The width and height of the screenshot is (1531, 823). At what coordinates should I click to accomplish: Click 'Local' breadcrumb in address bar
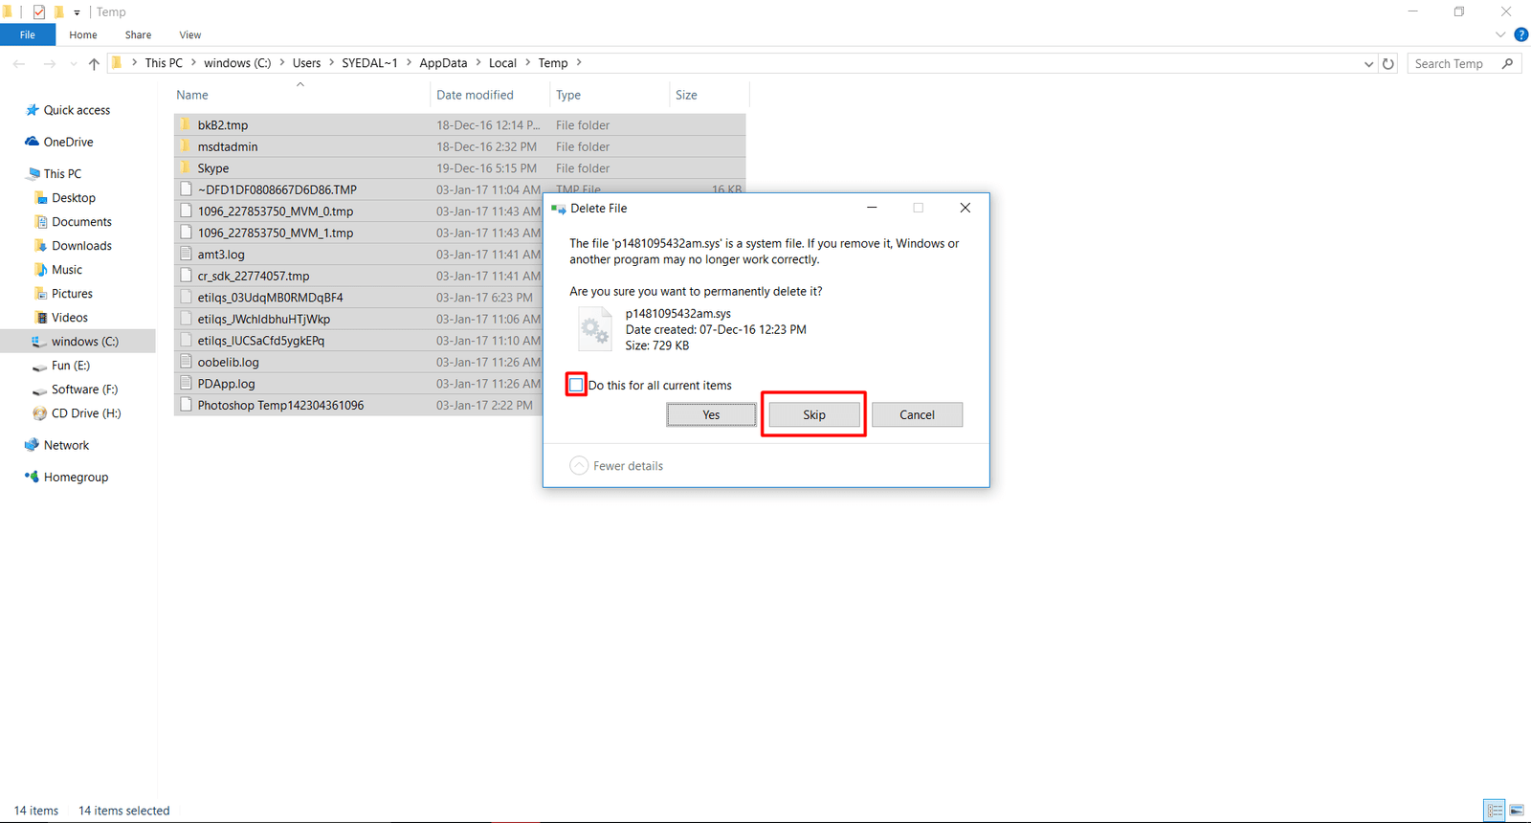(502, 63)
